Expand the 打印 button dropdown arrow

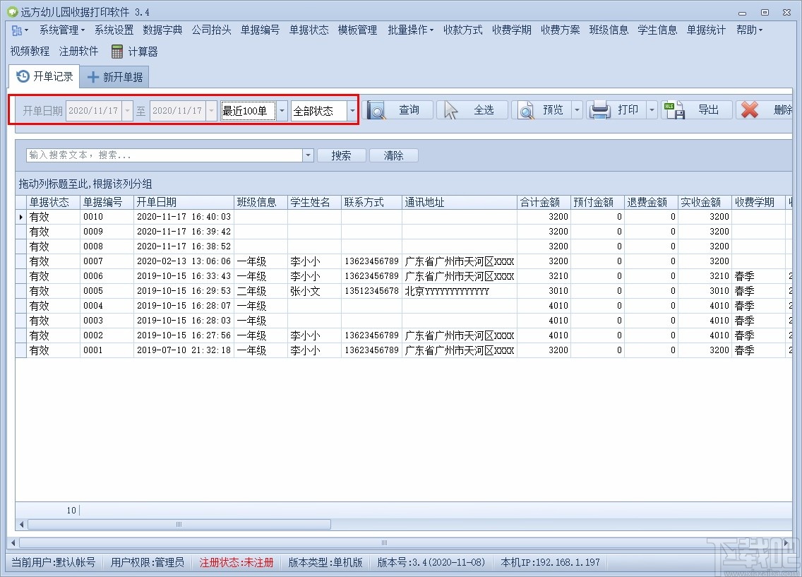[x=652, y=110]
